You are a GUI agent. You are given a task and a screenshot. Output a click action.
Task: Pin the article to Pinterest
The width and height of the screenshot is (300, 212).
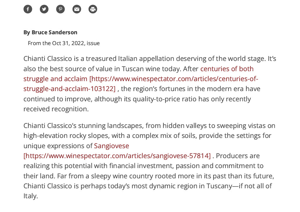[60, 9]
